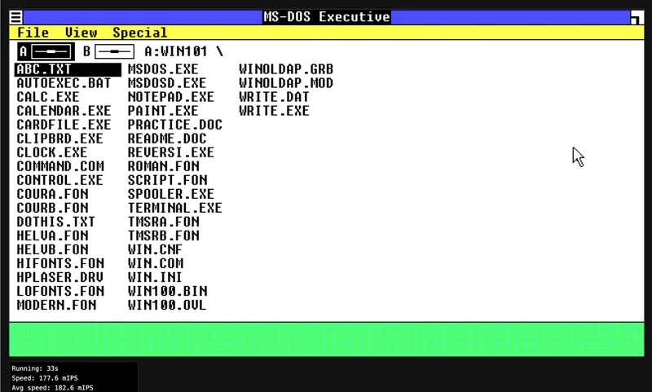Open the File menu

pyautogui.click(x=33, y=33)
